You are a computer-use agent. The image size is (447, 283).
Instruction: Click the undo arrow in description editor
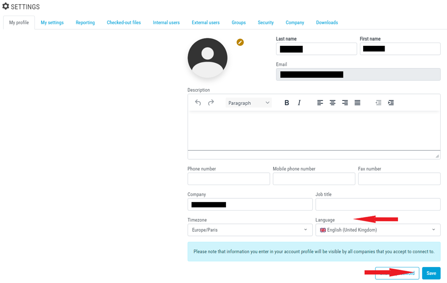pyautogui.click(x=198, y=103)
